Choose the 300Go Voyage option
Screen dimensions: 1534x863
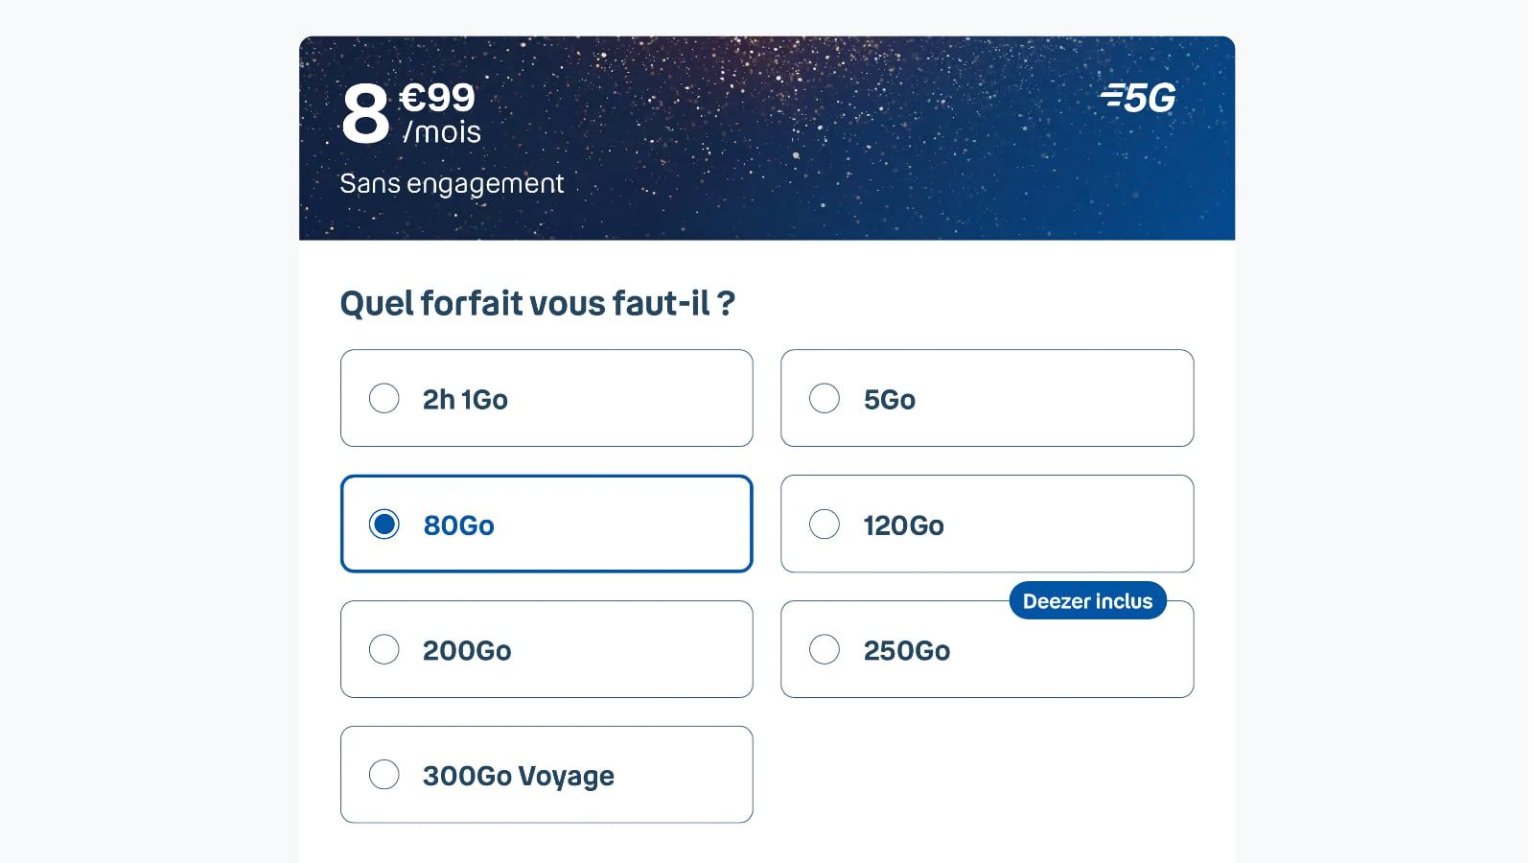(x=385, y=775)
